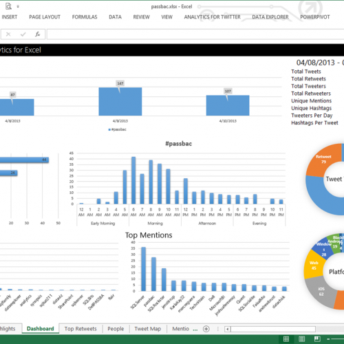Image resolution: width=344 pixels, height=344 pixels.
Task: Switch to DATA EXPLORER ribbon tab
Action: pos(270,17)
